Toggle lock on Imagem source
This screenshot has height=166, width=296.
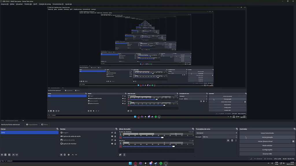tap(115, 133)
